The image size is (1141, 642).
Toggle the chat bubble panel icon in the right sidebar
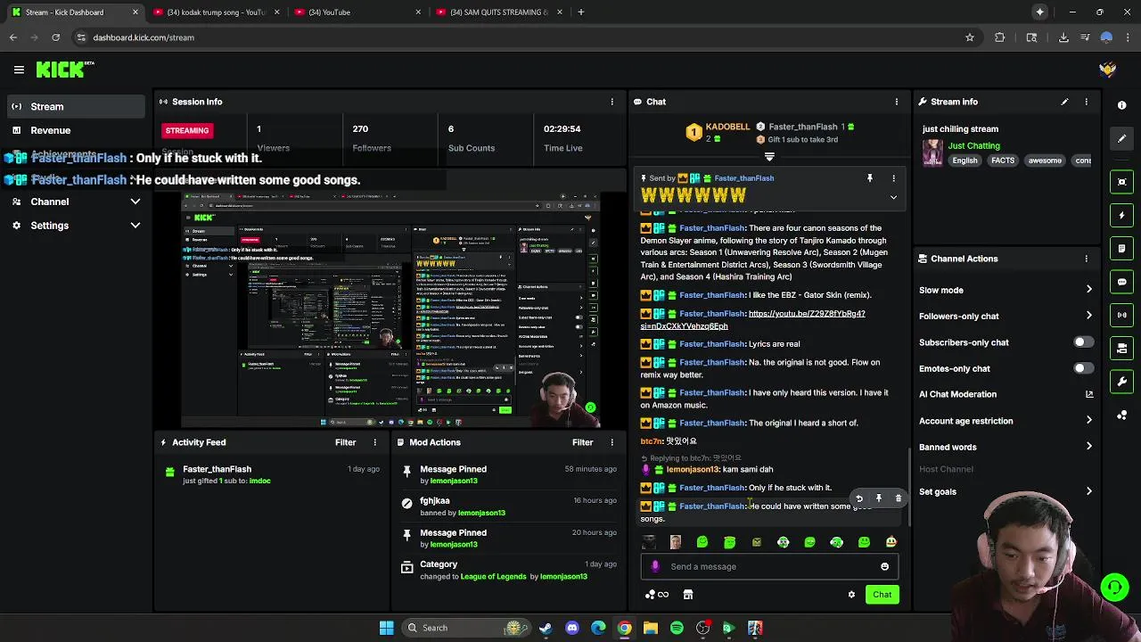tap(1121, 282)
